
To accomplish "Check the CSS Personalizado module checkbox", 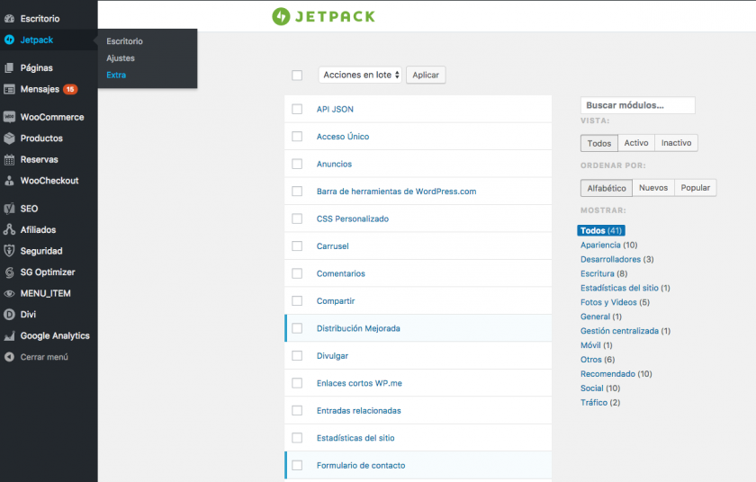I will coord(297,219).
